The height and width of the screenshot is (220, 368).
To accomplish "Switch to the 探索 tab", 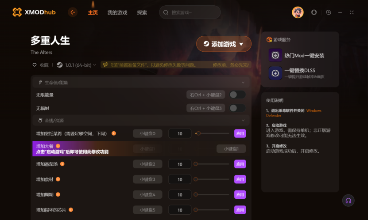I will pyautogui.click(x=142, y=13).
